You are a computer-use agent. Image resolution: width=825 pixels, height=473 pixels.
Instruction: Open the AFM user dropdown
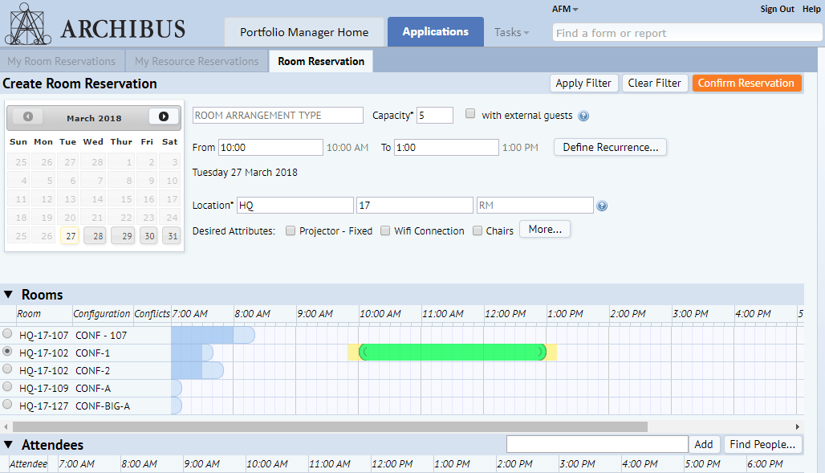click(565, 9)
